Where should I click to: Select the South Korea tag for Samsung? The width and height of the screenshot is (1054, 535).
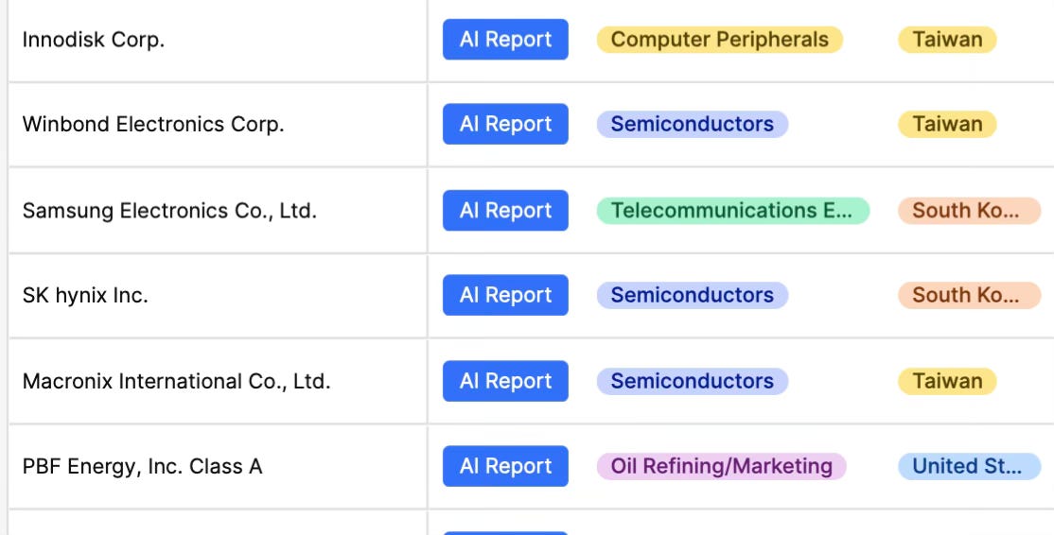[x=969, y=211]
